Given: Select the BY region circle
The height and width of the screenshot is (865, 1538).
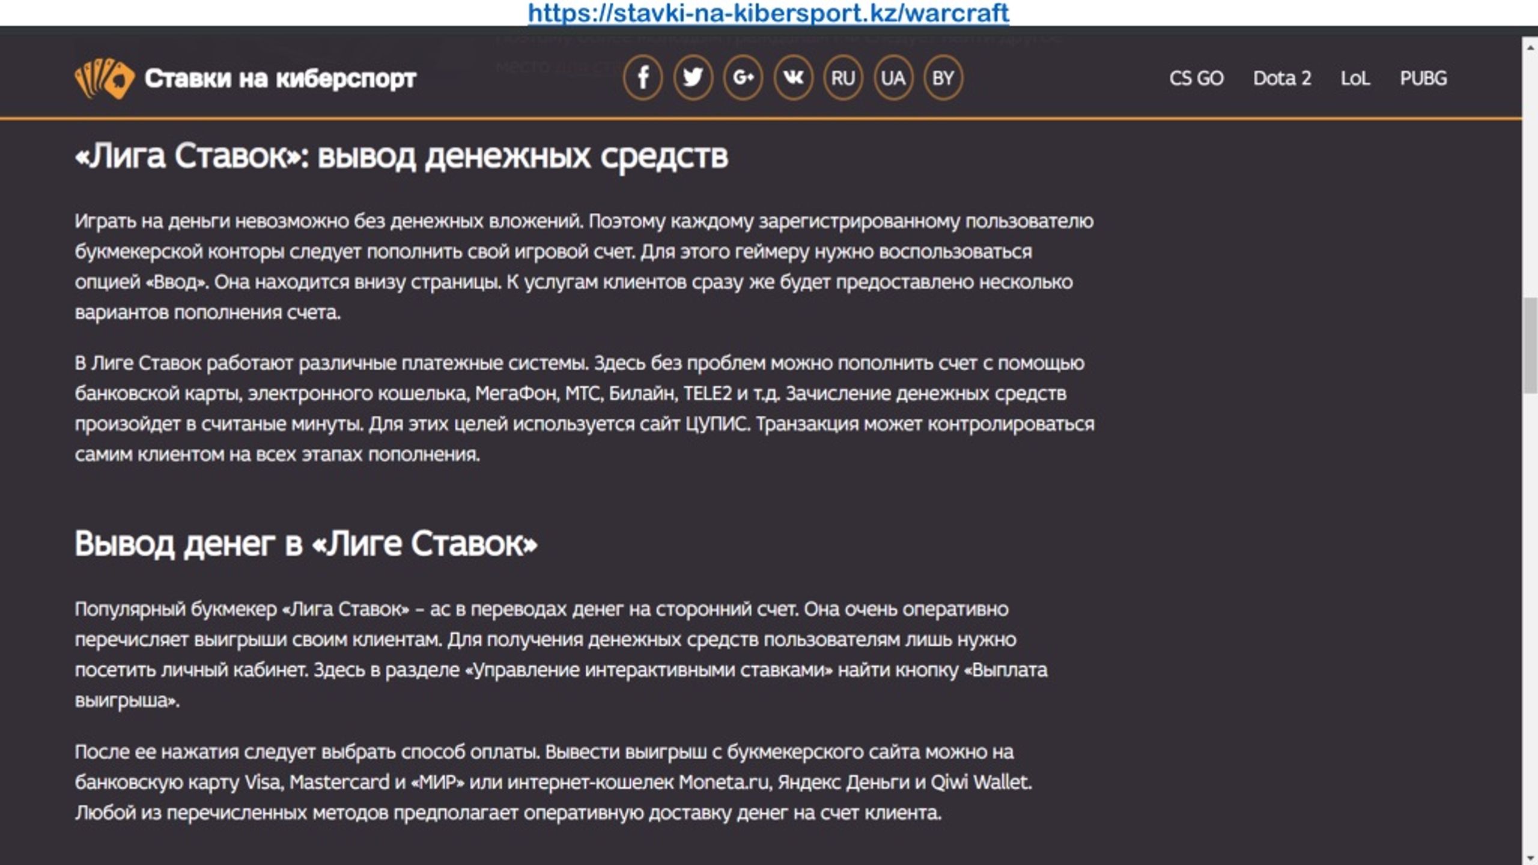Looking at the screenshot, I should tap(943, 78).
